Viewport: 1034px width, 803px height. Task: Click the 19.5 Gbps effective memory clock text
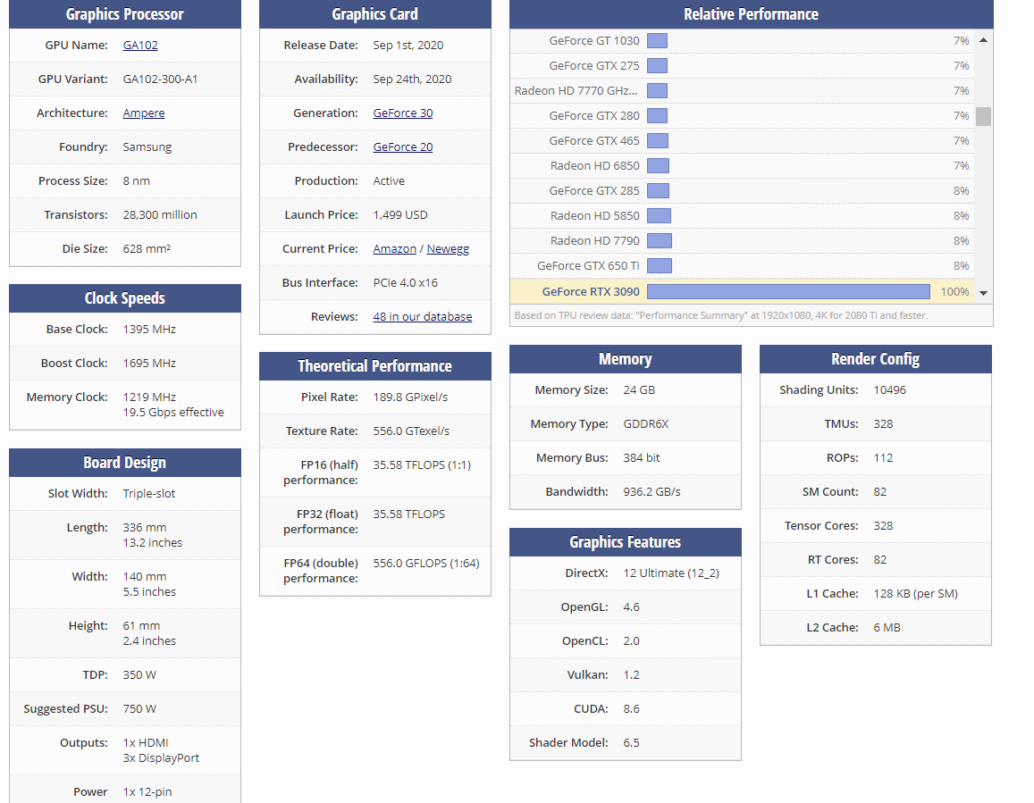coord(173,412)
